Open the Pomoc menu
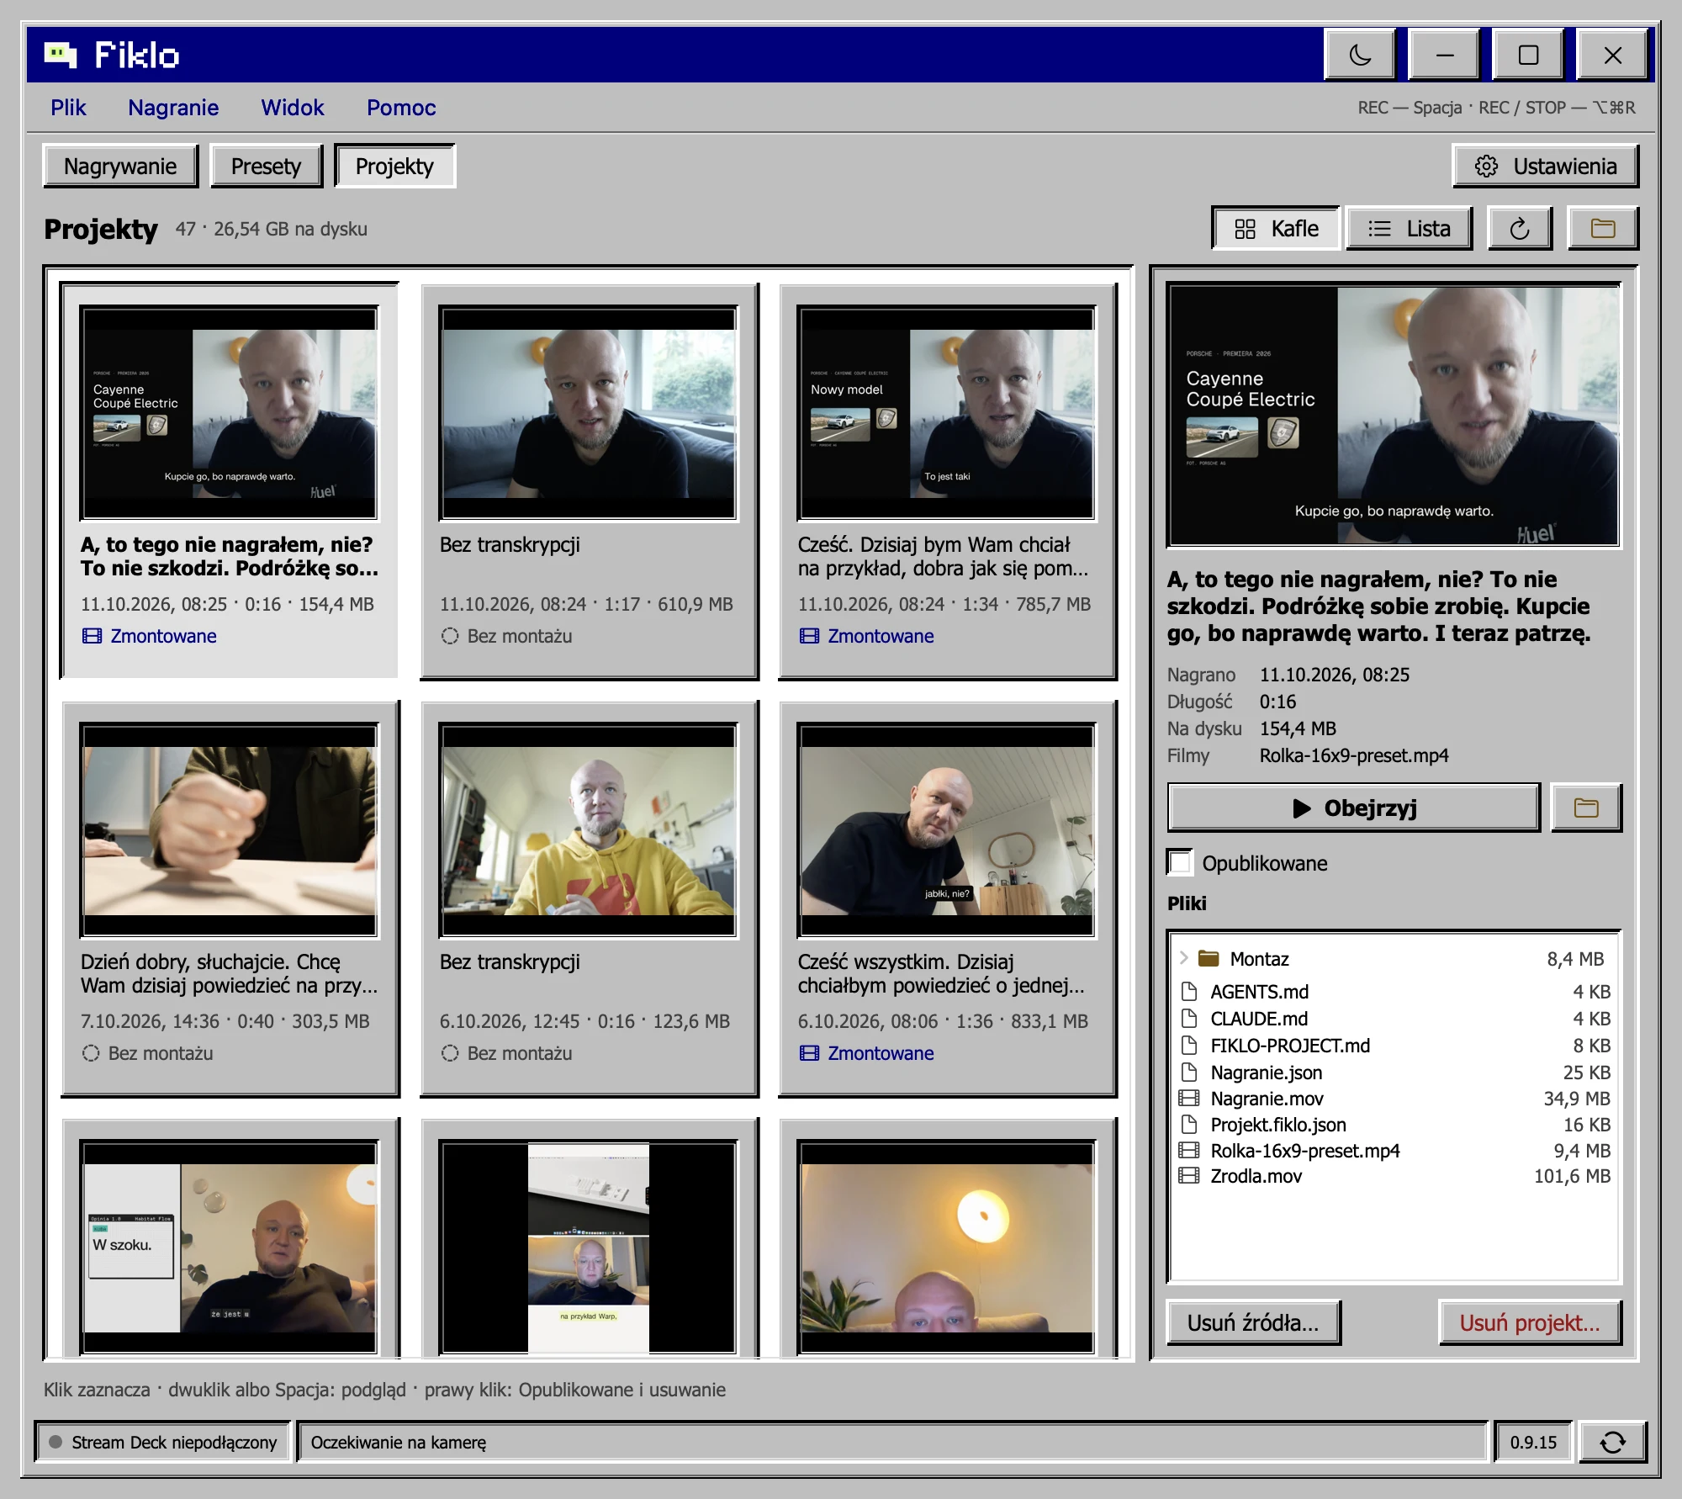The image size is (1682, 1499). (401, 108)
